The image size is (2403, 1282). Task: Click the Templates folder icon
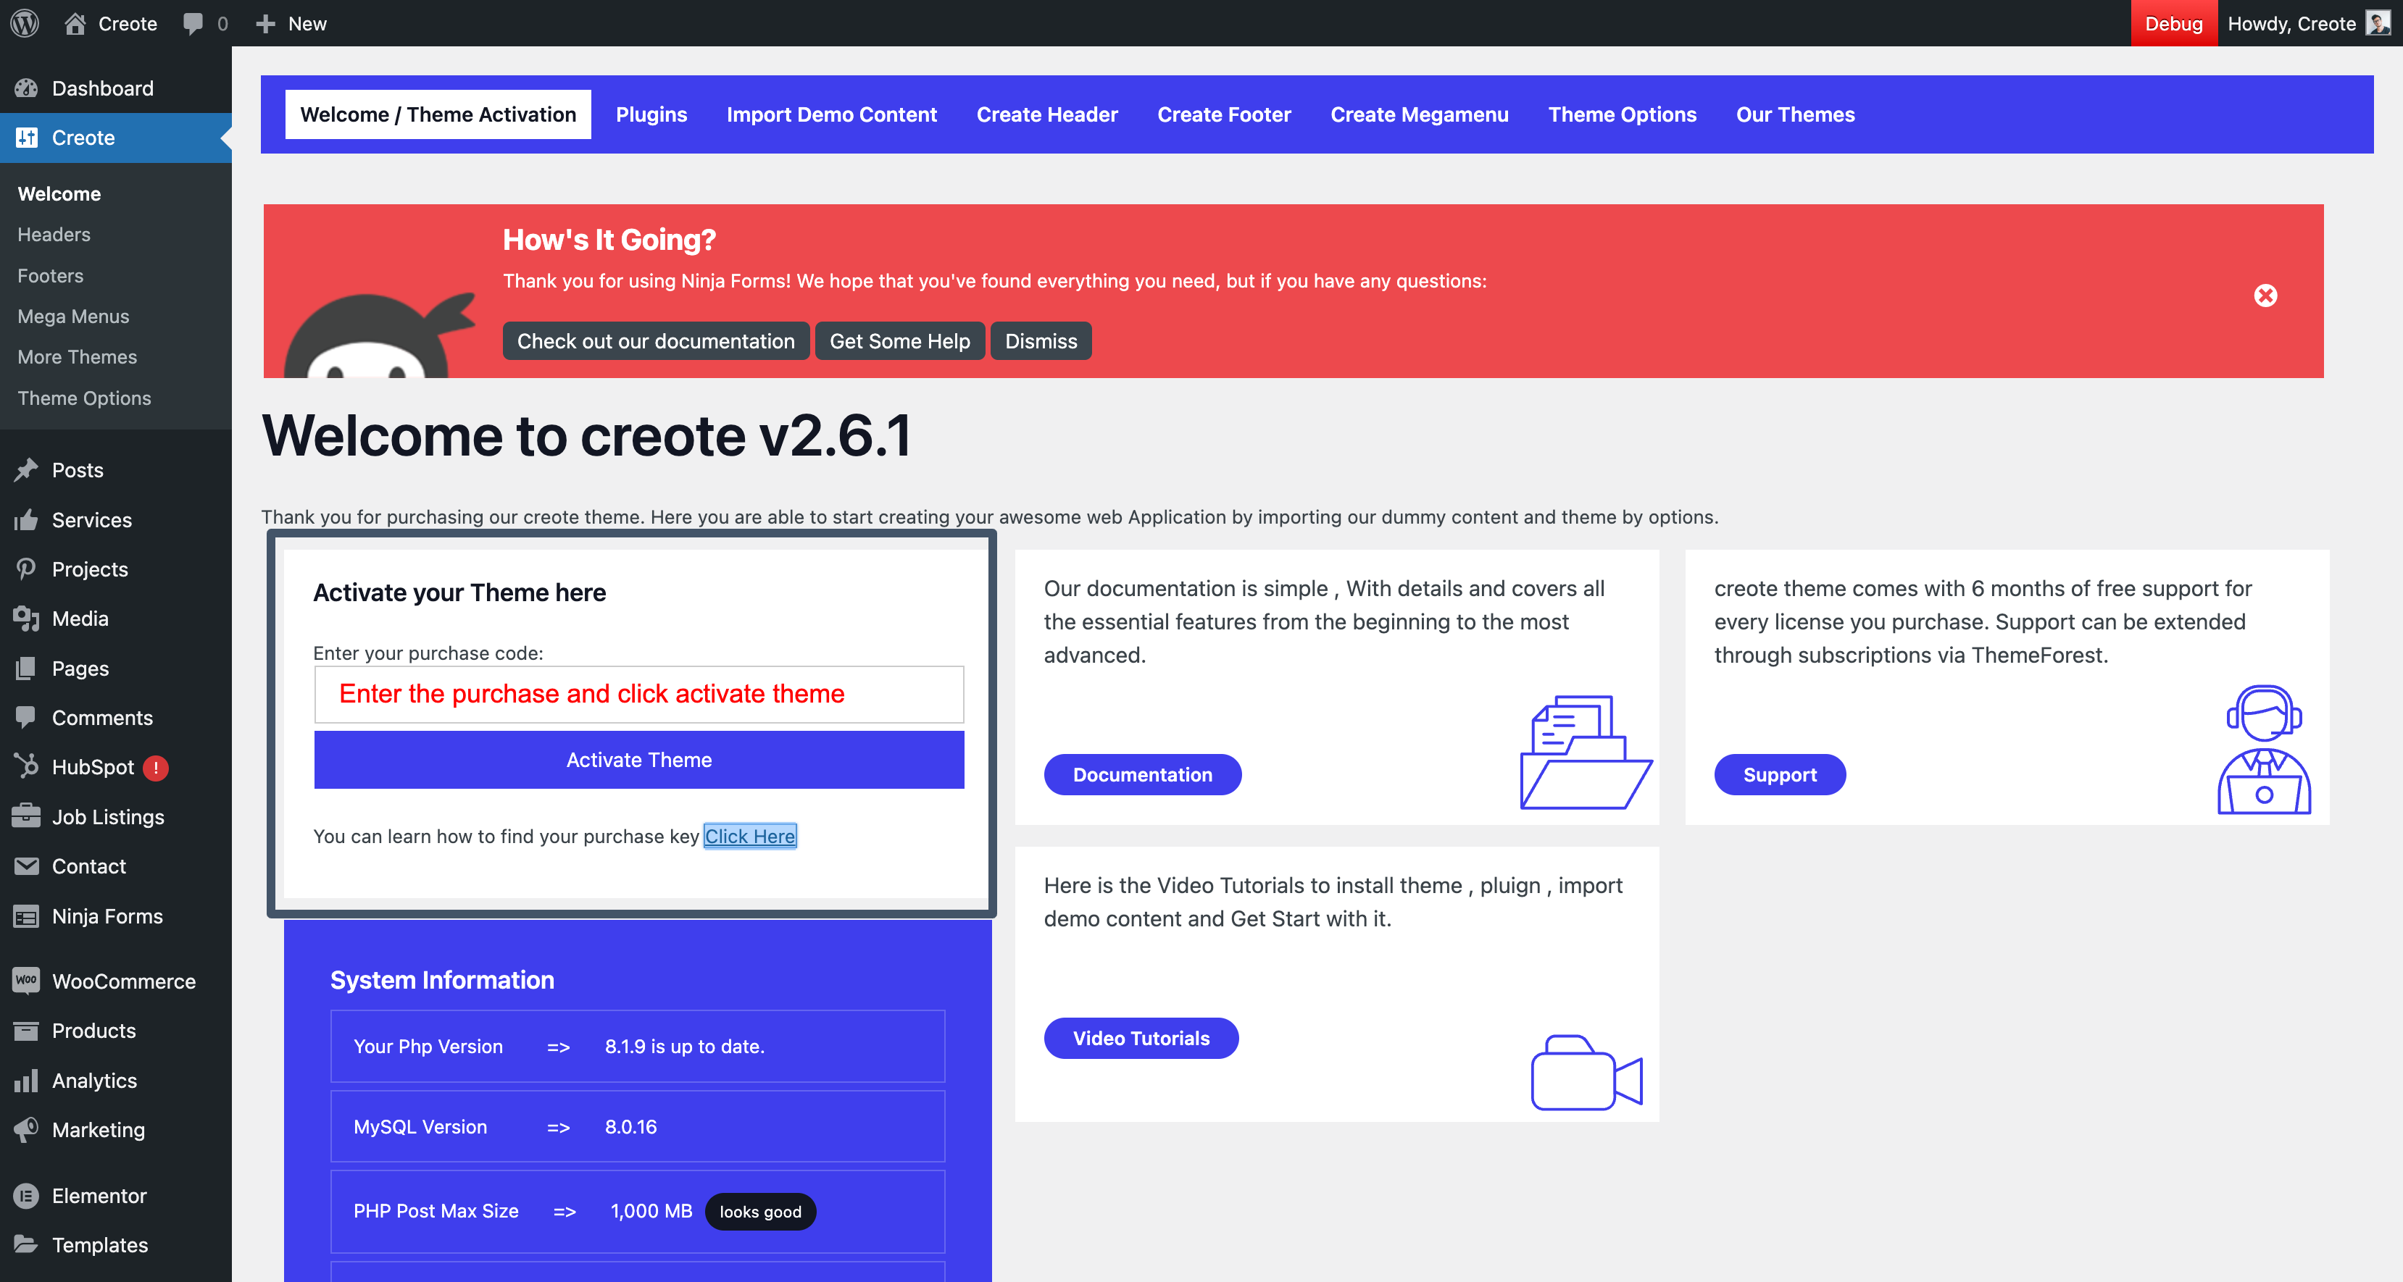26,1246
